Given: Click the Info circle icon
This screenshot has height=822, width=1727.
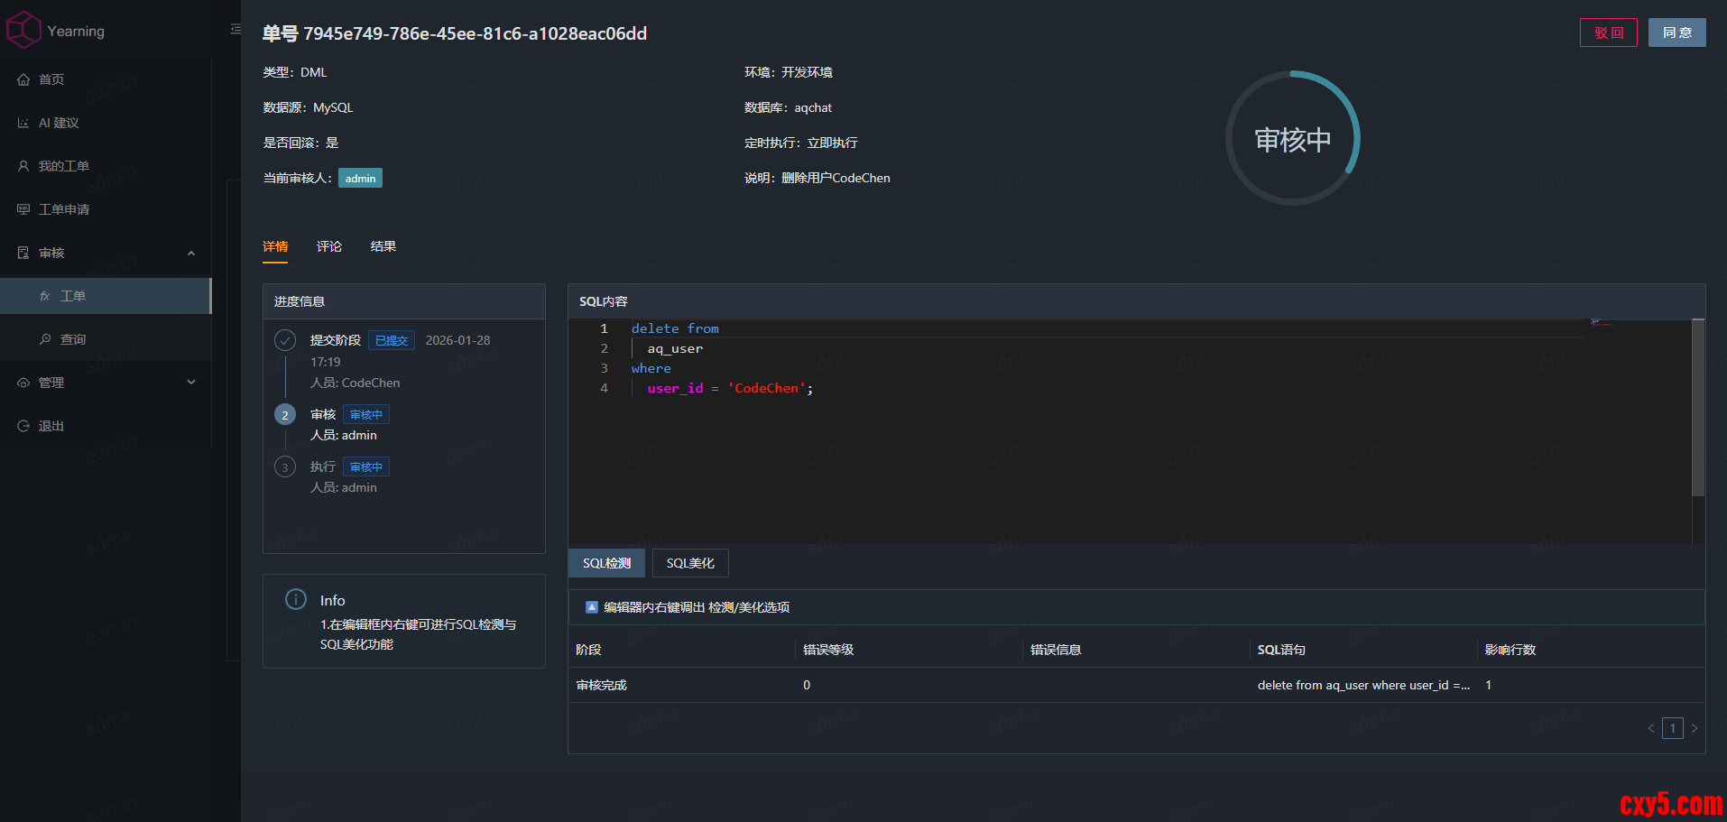Looking at the screenshot, I should point(296,599).
